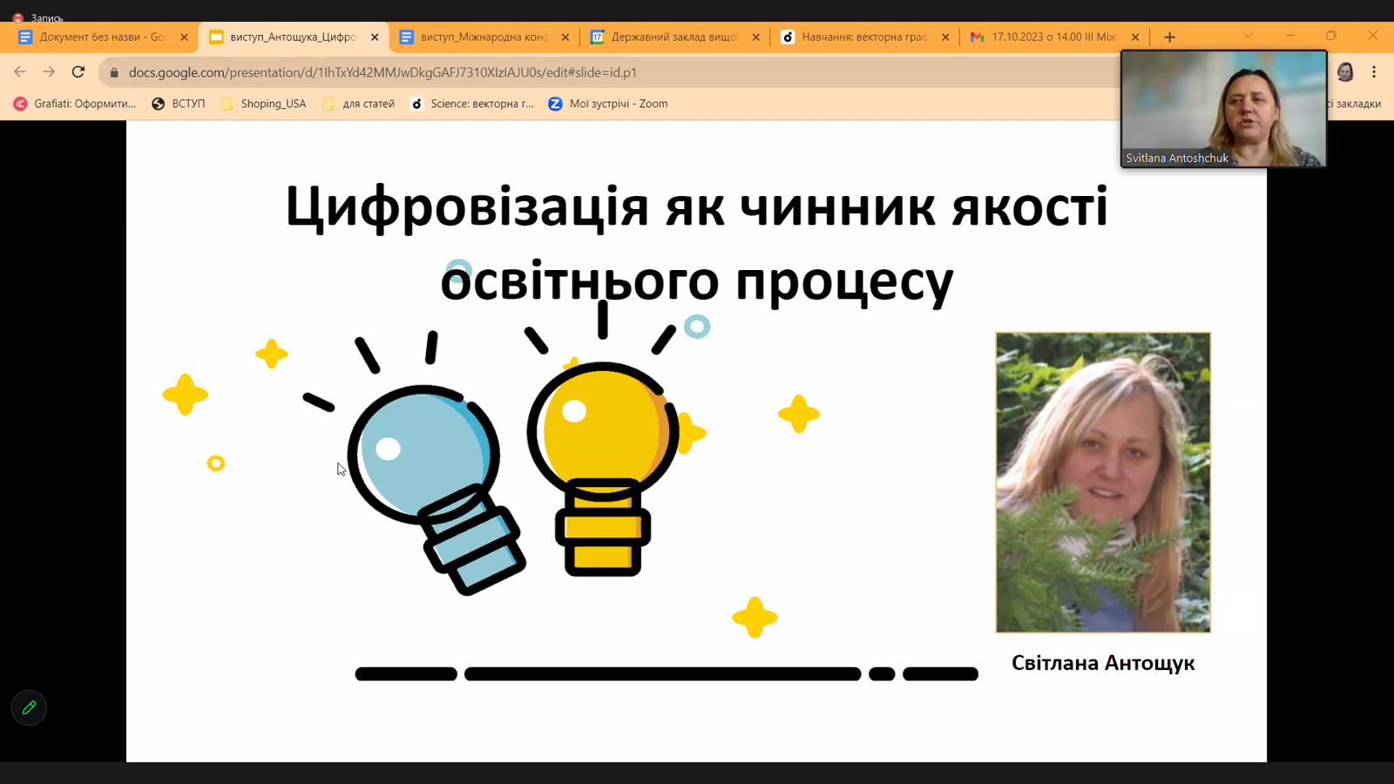This screenshot has height=784, width=1394.
Task: Switch to 'Документ без назви' tab
Action: [x=94, y=37]
